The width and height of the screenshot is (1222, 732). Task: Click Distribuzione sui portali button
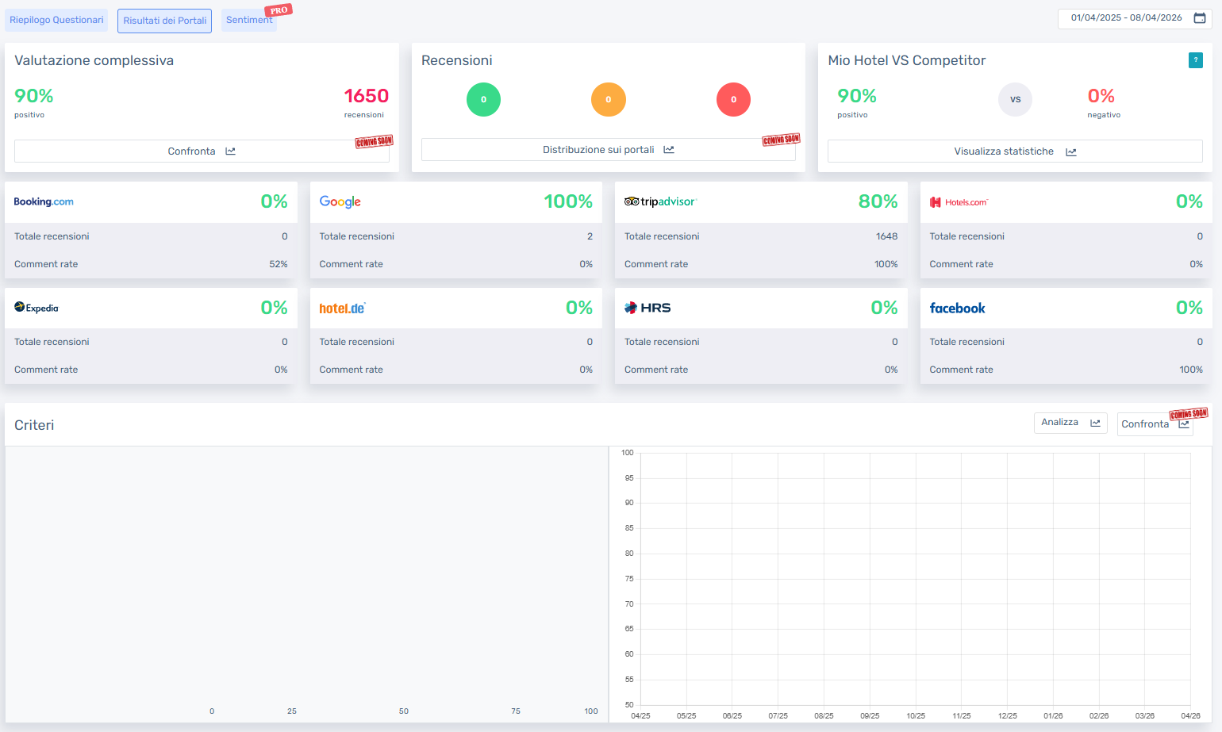coord(608,150)
